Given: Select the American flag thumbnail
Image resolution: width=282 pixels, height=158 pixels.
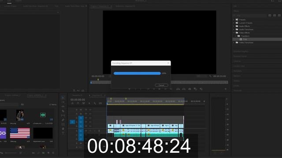Looking at the screenshot, I should point(20,133).
